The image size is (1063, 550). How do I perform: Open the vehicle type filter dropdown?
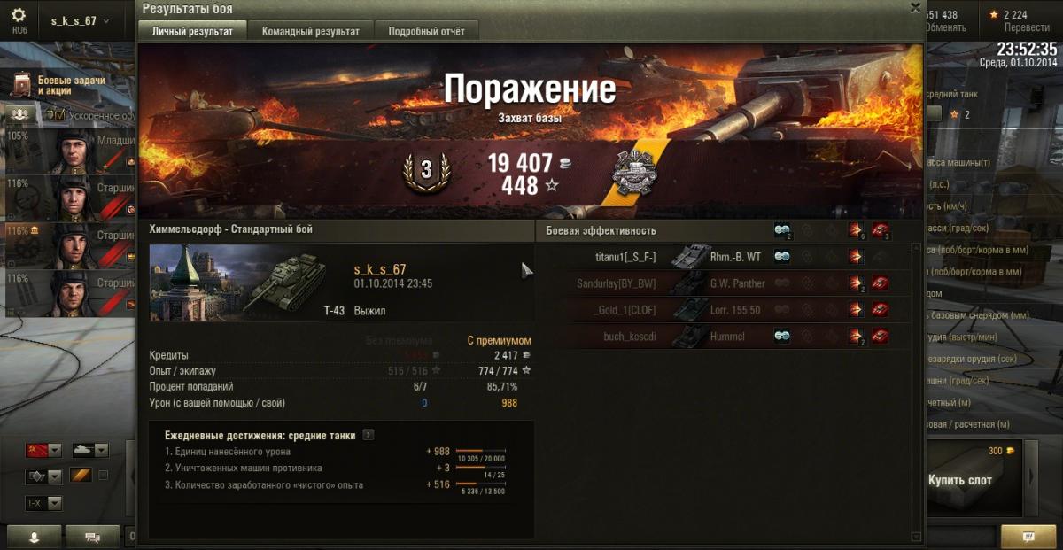coord(89,450)
